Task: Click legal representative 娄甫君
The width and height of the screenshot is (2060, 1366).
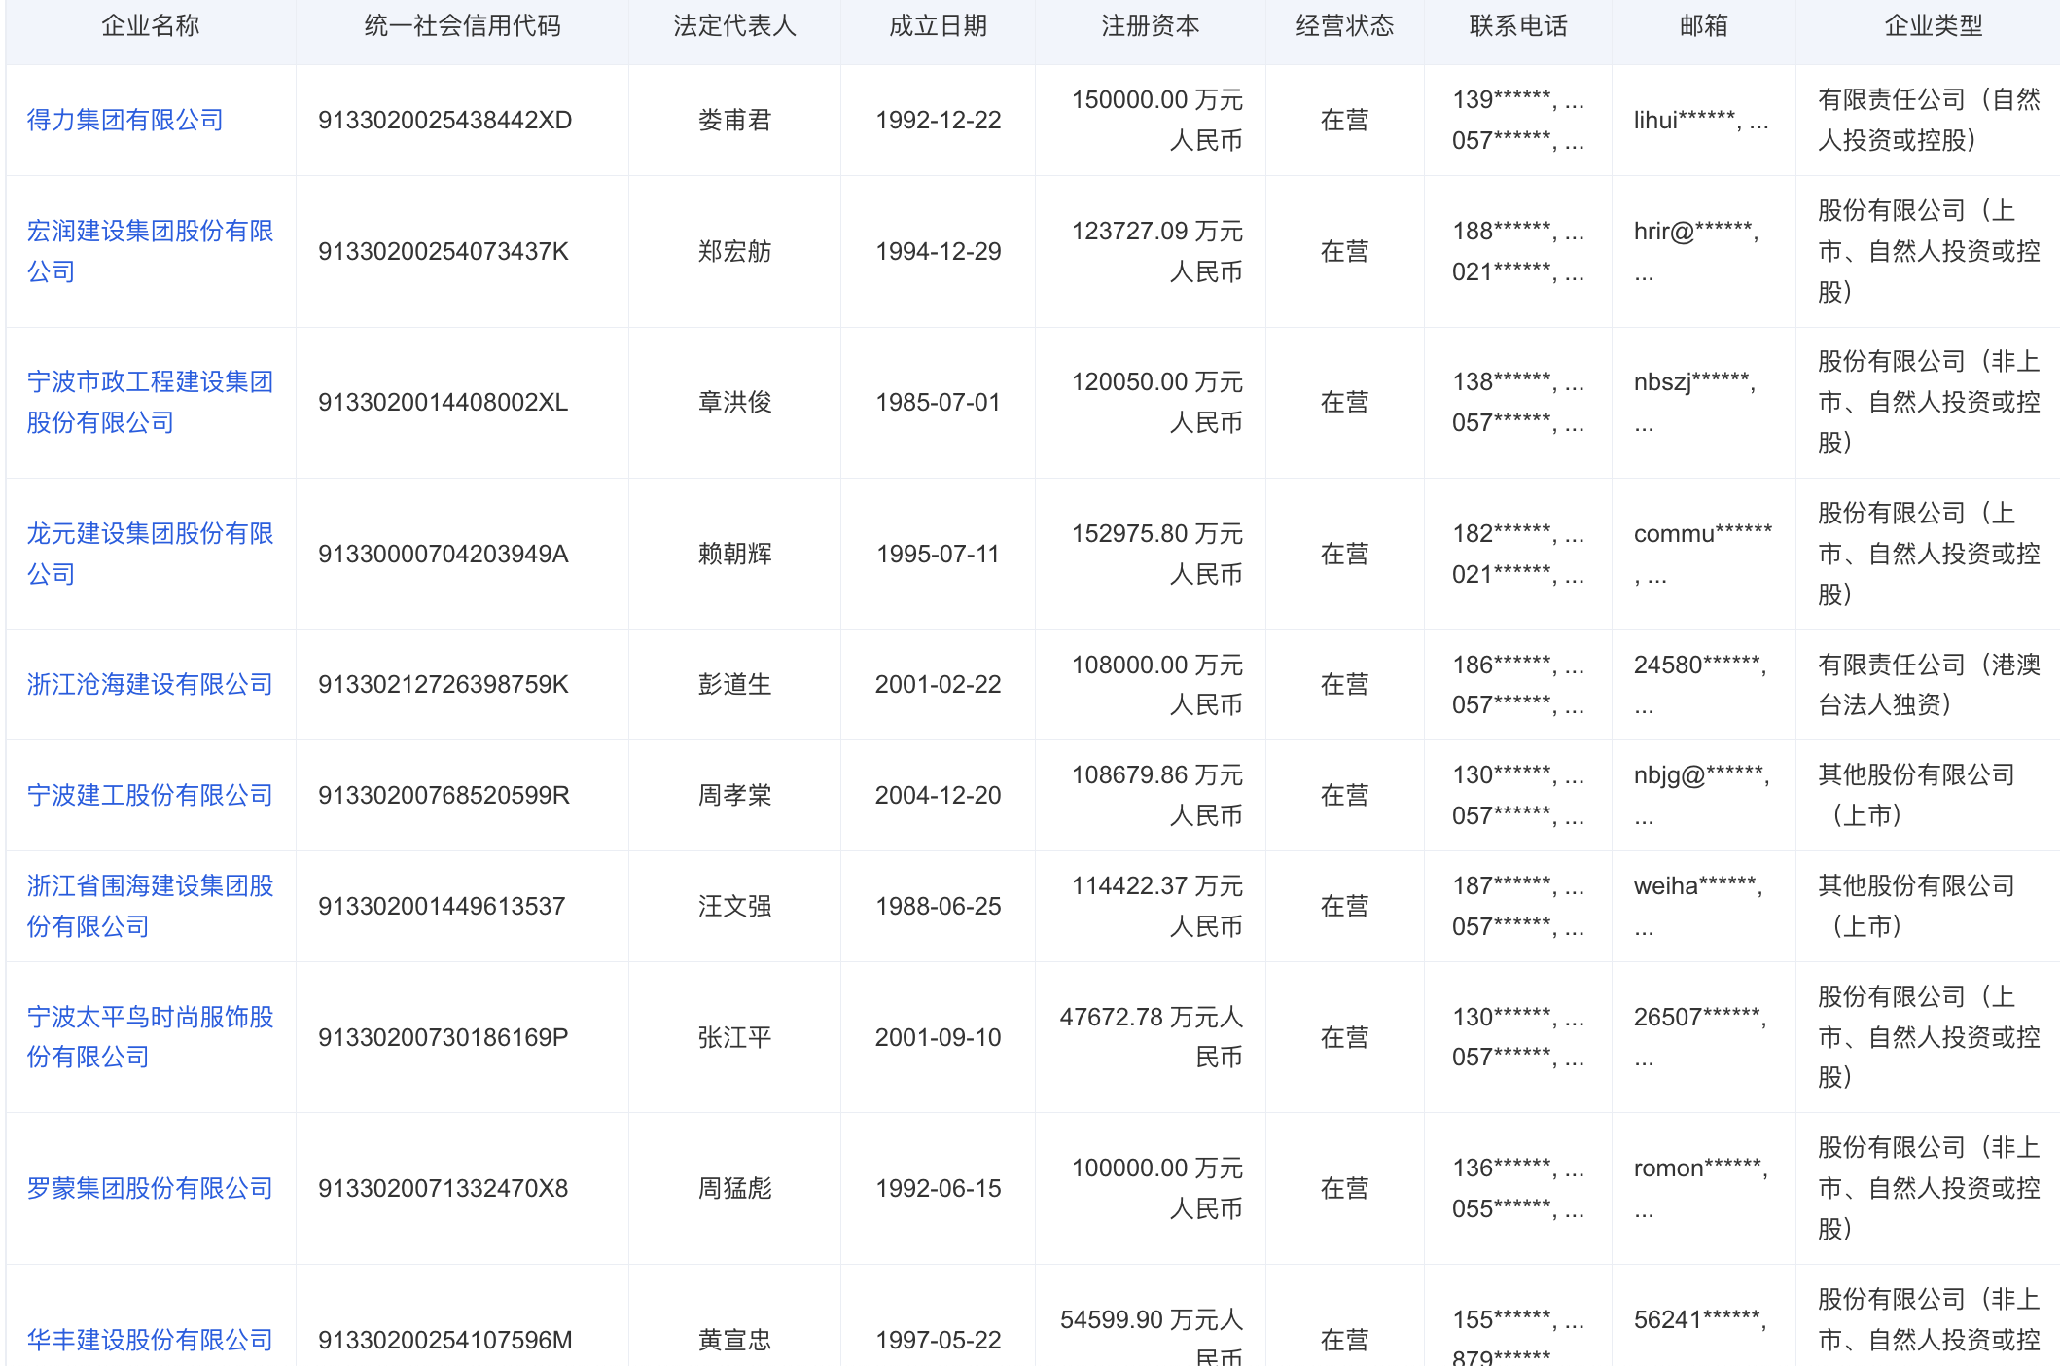Action: click(735, 120)
